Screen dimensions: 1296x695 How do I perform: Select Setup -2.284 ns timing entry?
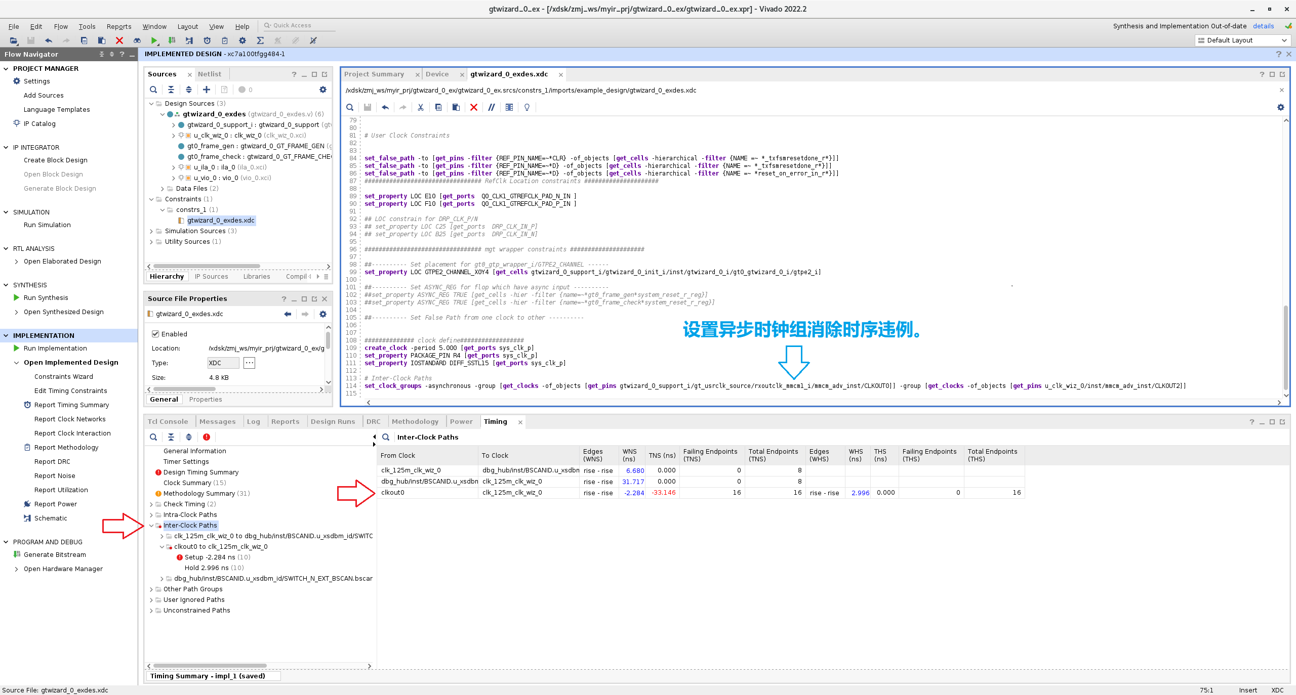click(217, 557)
